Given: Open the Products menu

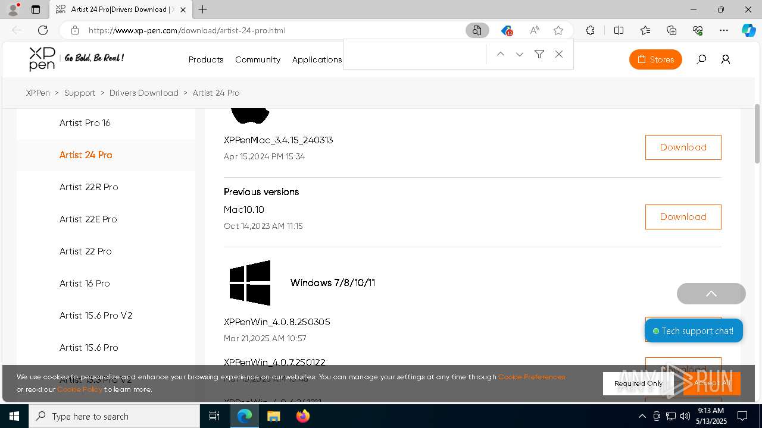Looking at the screenshot, I should pyautogui.click(x=206, y=59).
